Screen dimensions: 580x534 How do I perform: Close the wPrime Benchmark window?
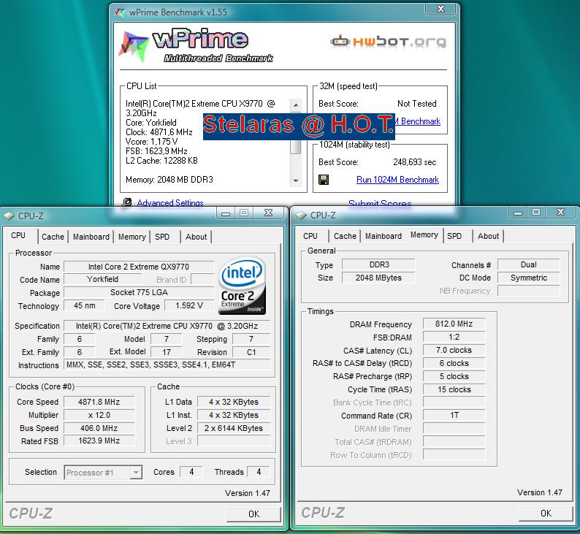click(440, 9)
